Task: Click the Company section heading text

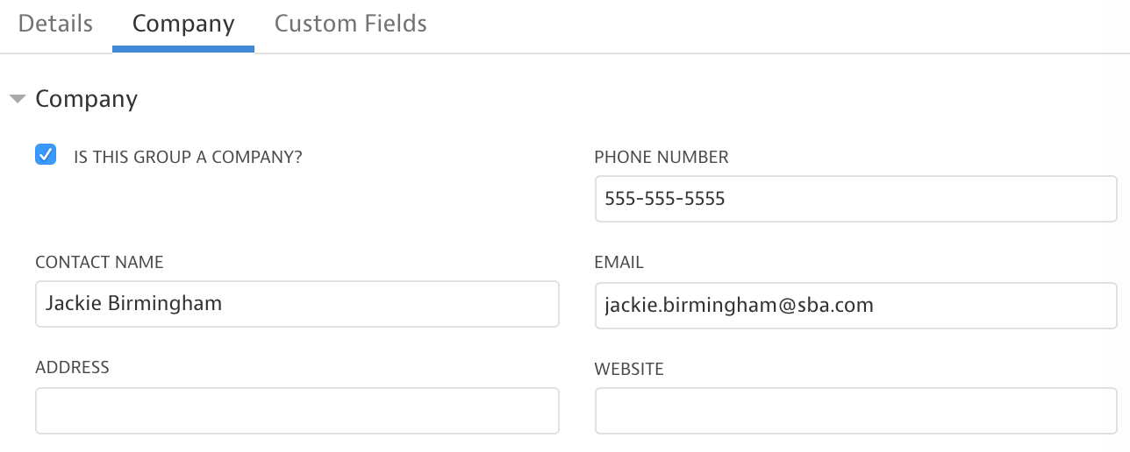Action: click(x=86, y=99)
